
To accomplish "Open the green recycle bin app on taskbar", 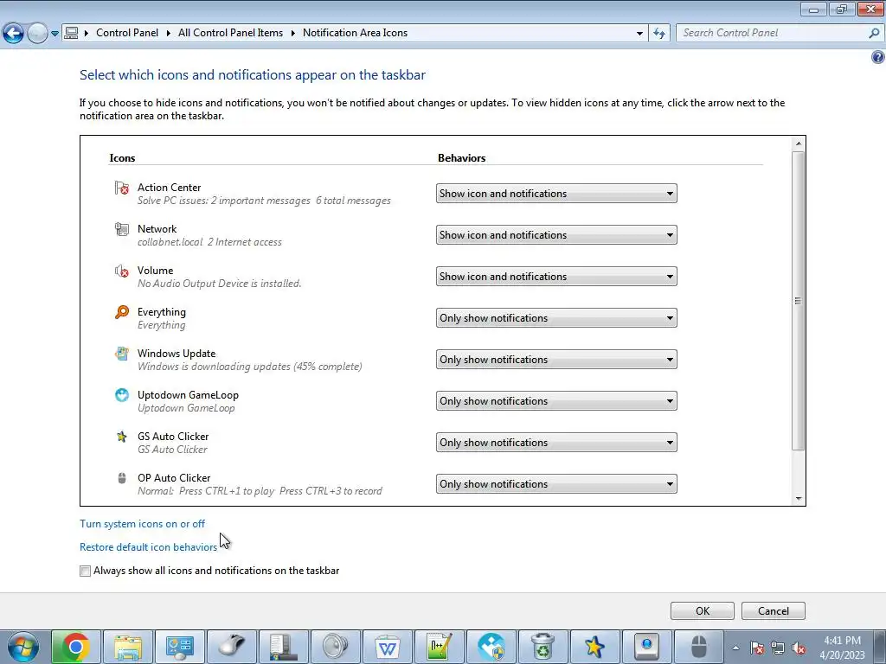I will tap(543, 647).
